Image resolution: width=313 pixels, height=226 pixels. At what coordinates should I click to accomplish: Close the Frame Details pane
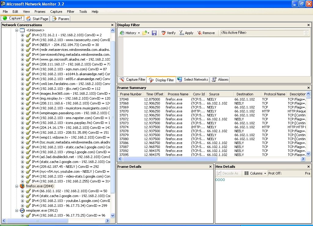pyautogui.click(x=210, y=167)
